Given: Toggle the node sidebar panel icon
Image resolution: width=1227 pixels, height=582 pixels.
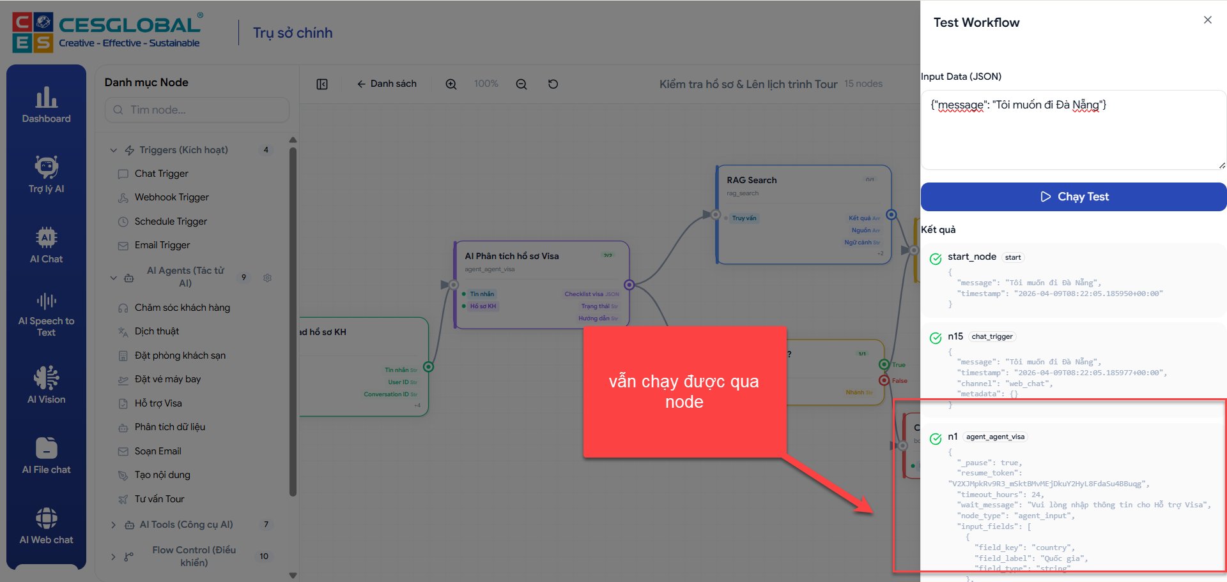Looking at the screenshot, I should click(322, 84).
